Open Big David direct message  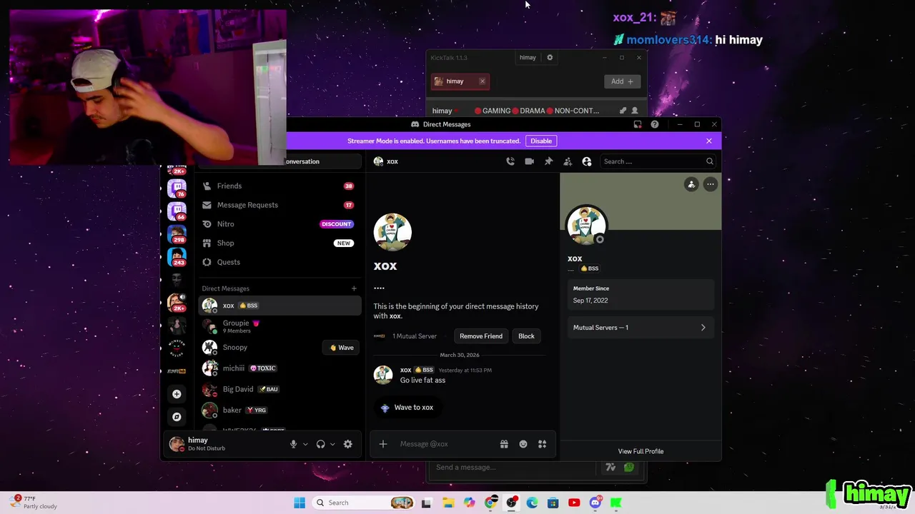point(280,389)
